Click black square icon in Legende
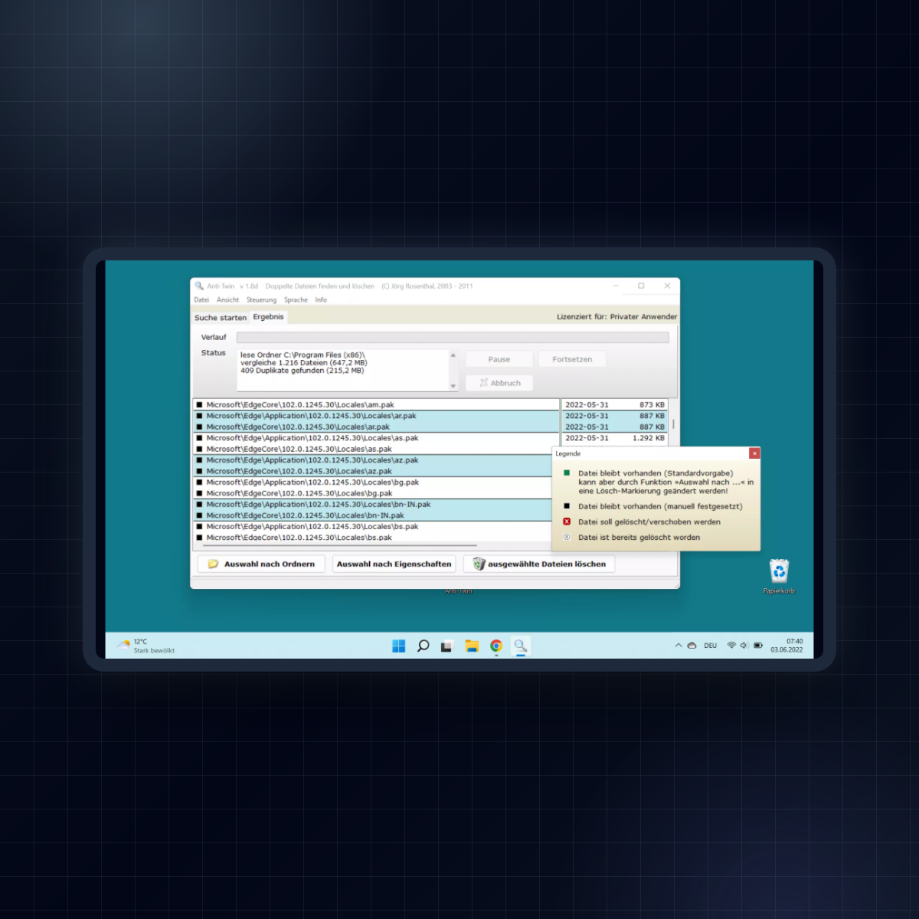The image size is (919, 919). pyautogui.click(x=567, y=506)
